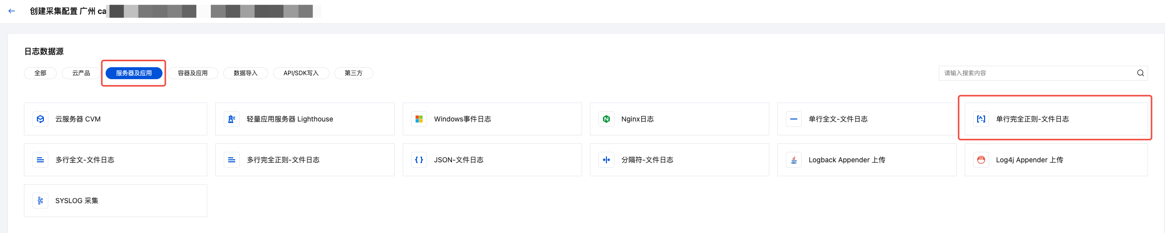Click the Windows事件日志 logo icon
Image resolution: width=1165 pixels, height=233 pixels.
[x=419, y=119]
